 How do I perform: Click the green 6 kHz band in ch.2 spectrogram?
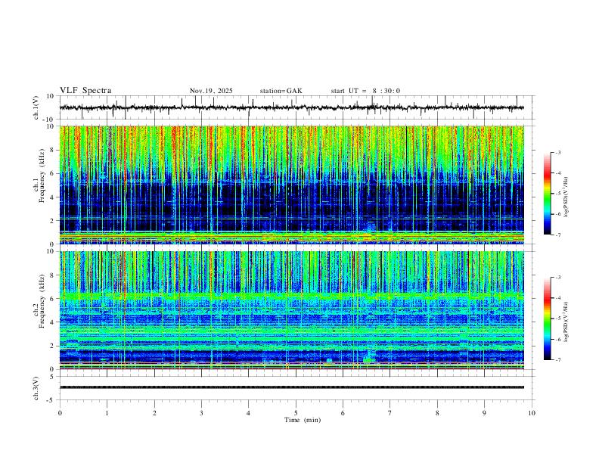(292, 296)
